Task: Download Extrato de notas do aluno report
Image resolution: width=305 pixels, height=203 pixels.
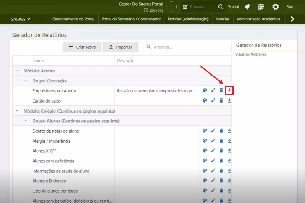Action: [229, 131]
